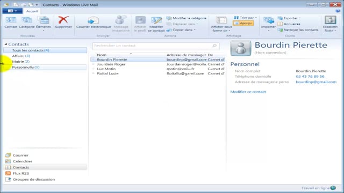Viewport: 344px width, 193px height.
Task: Create a new Contact from the ribbon
Action: 11,23
